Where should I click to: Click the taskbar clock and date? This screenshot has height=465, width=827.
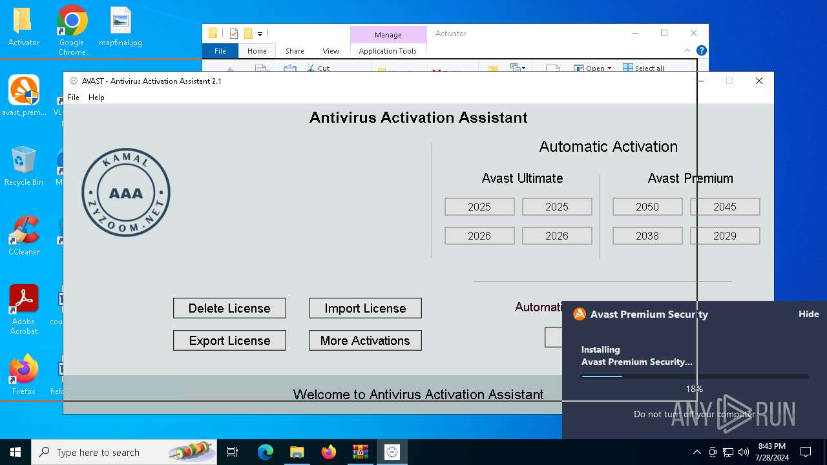(x=771, y=452)
